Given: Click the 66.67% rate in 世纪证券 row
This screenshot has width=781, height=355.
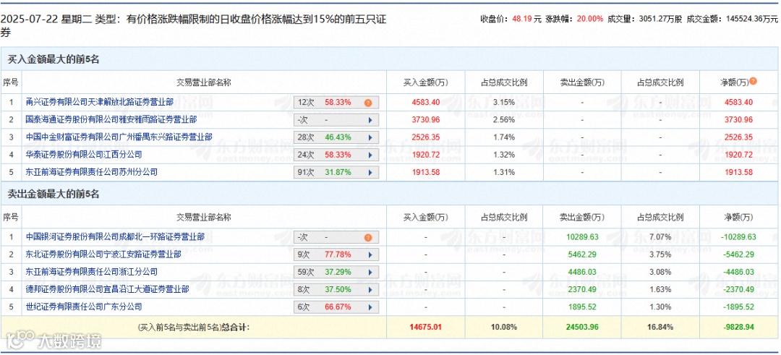Looking at the screenshot, I should pyautogui.click(x=338, y=307).
